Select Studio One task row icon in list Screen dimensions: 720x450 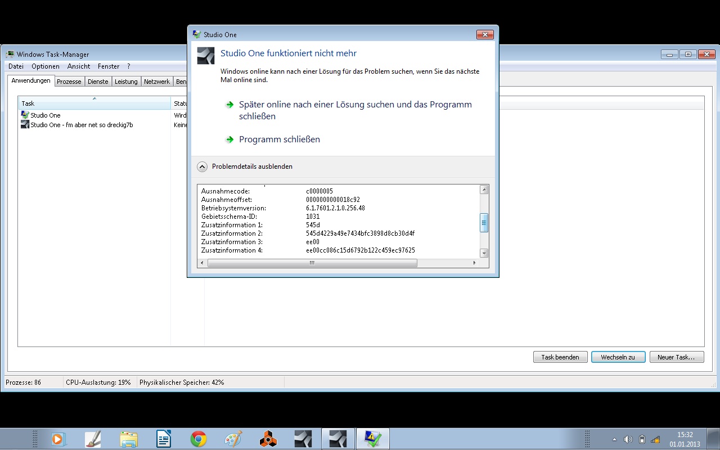(x=25, y=115)
